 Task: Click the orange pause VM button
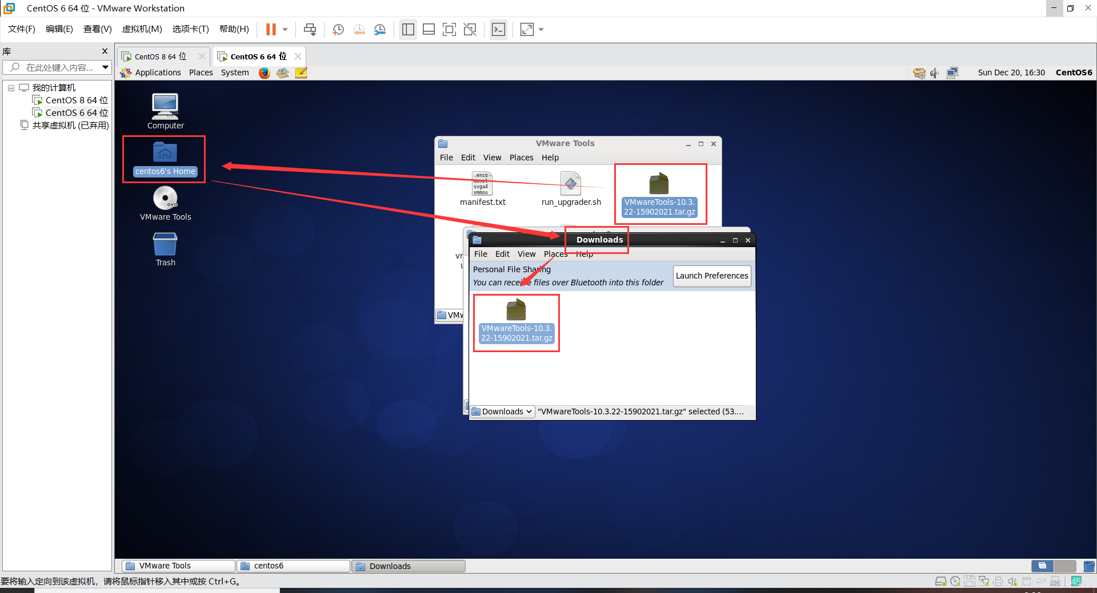[x=271, y=29]
